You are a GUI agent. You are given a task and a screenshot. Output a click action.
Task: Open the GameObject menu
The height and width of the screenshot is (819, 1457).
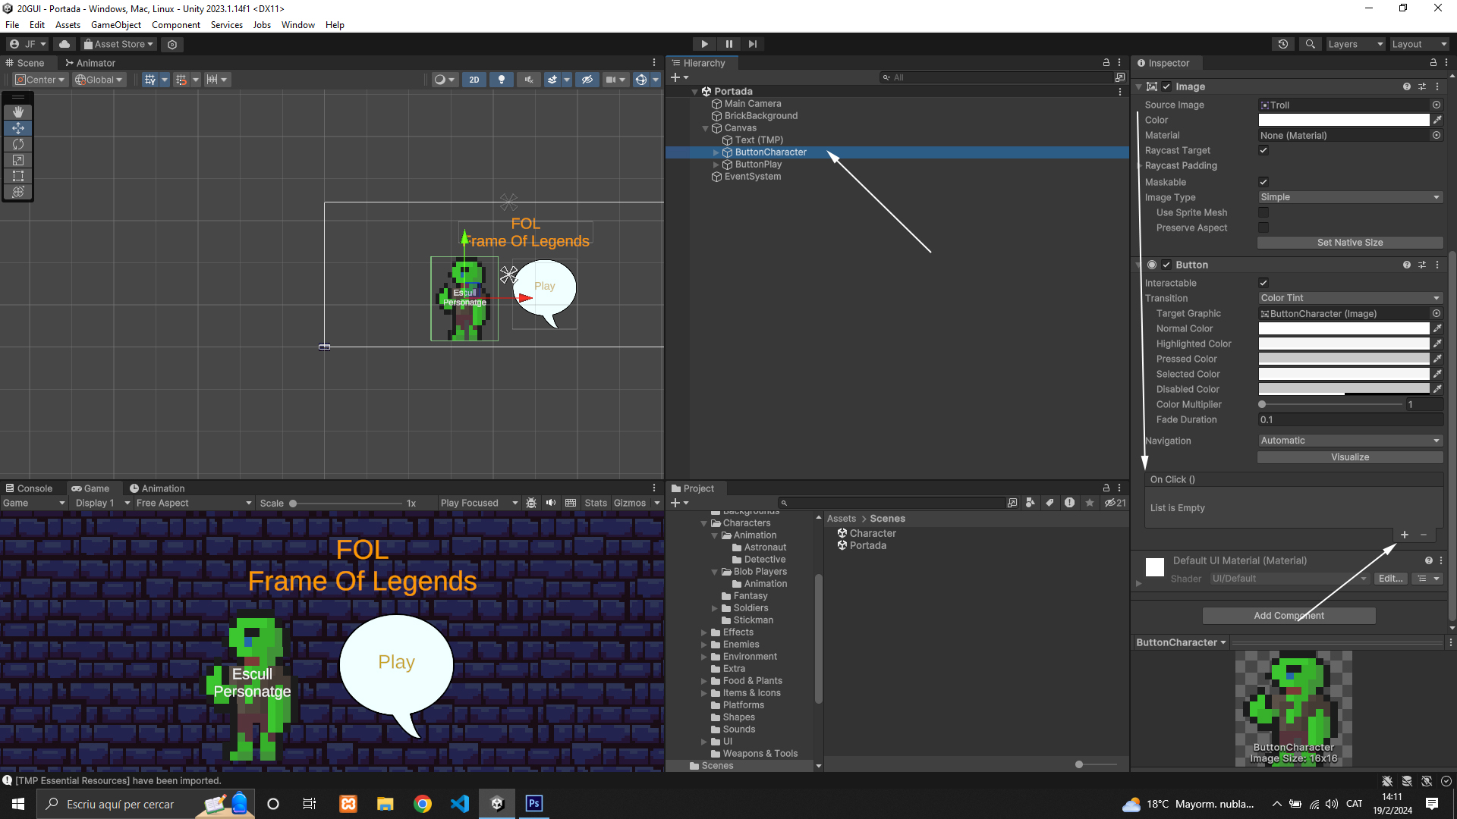115,25
